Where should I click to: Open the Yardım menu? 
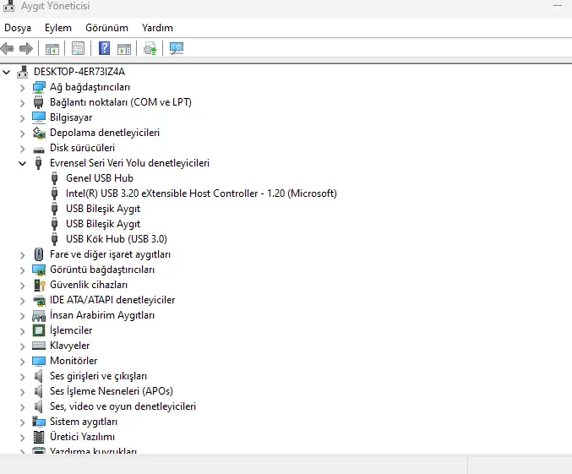(x=157, y=28)
